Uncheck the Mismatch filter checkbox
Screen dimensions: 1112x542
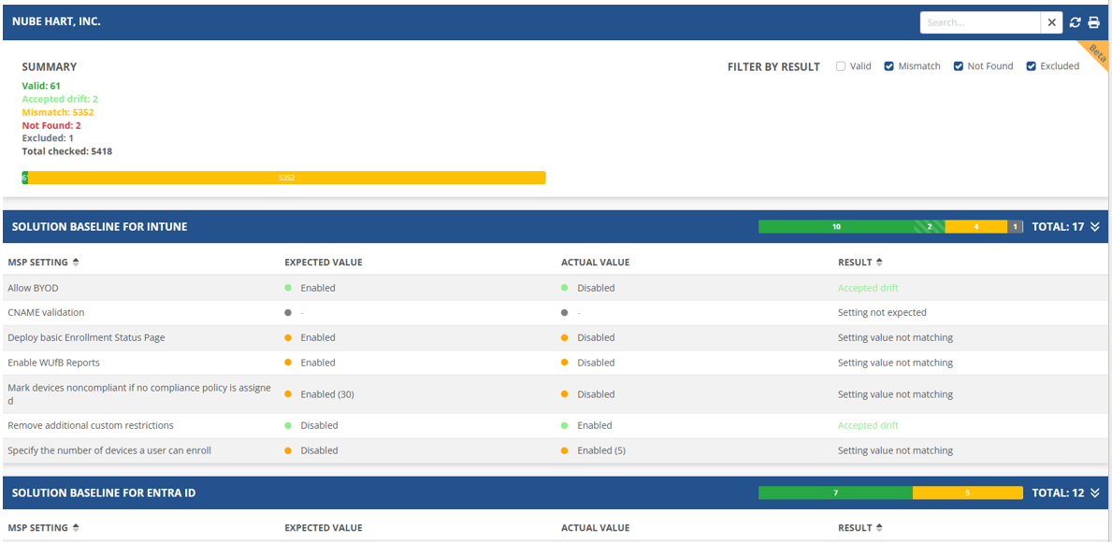click(x=889, y=66)
